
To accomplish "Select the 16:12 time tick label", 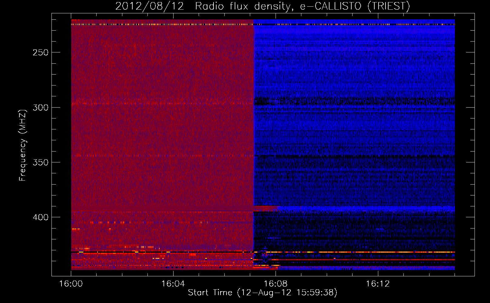I will click(x=378, y=284).
